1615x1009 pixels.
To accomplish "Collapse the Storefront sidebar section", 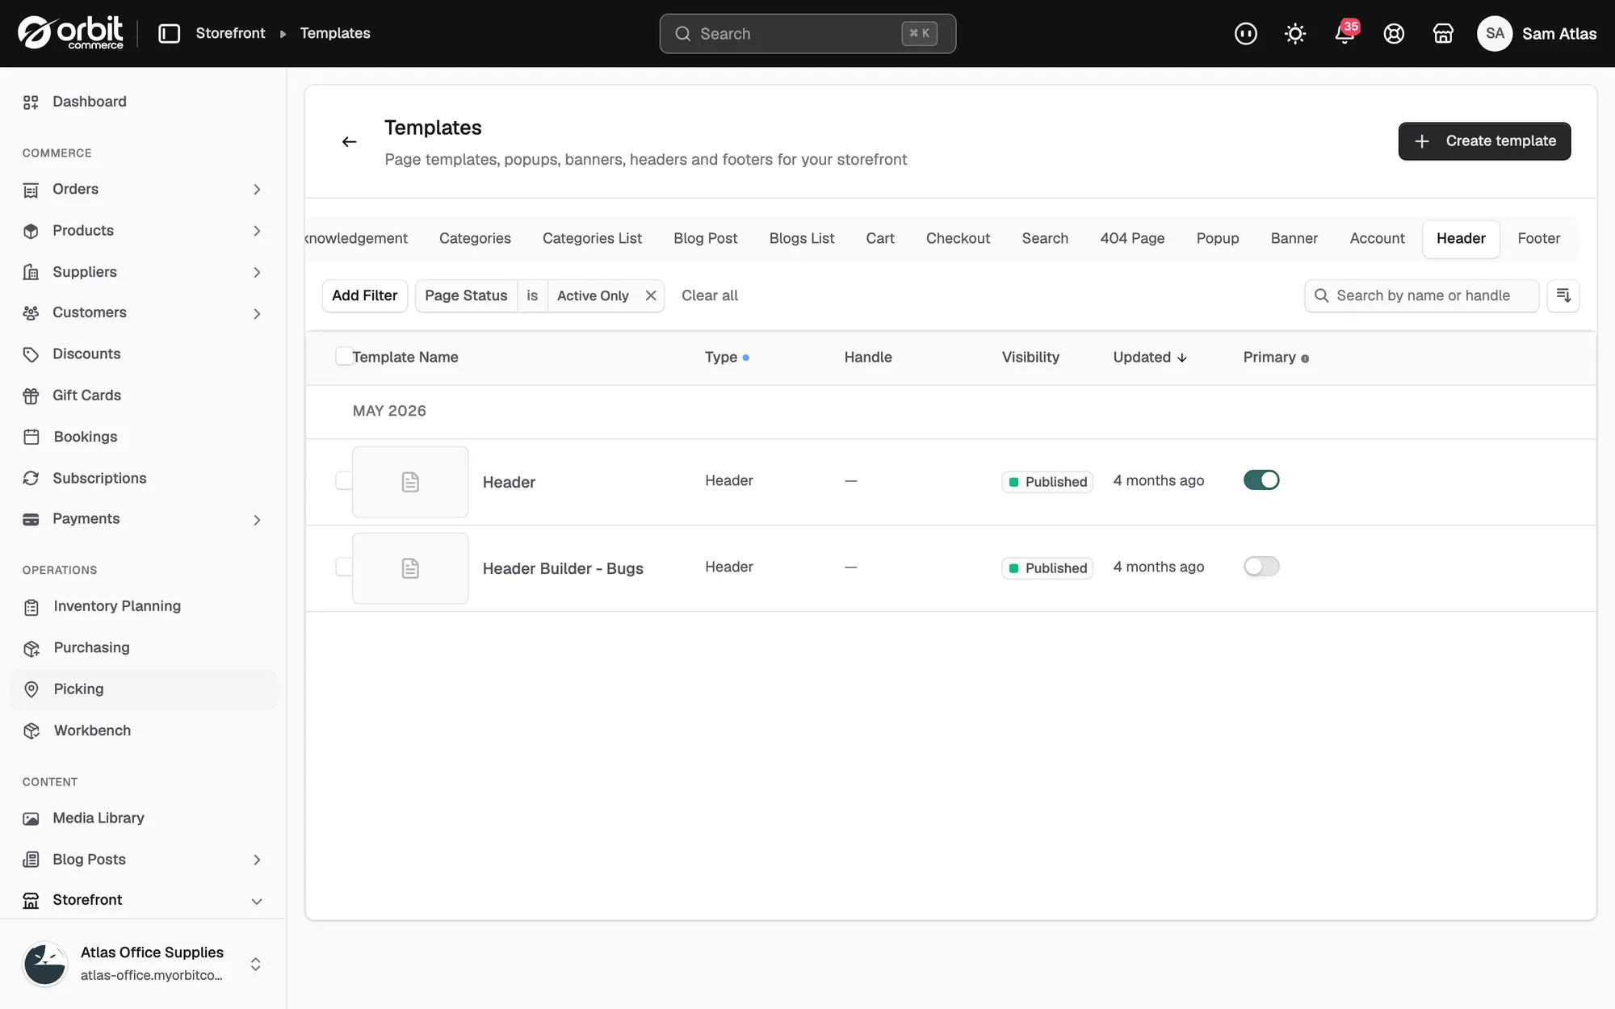I will [x=257, y=901].
